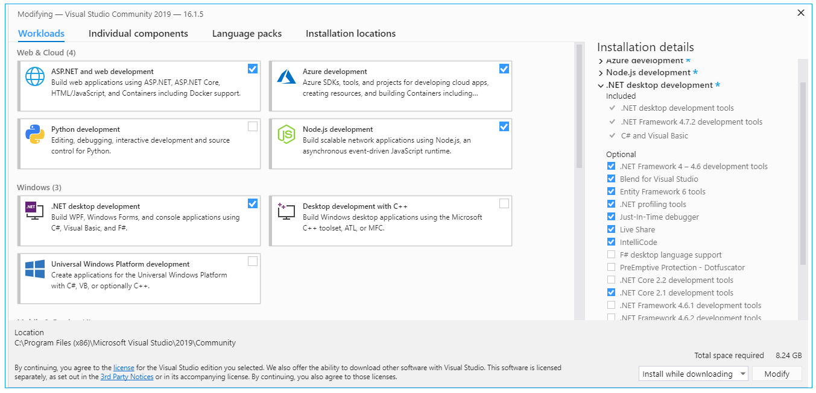Image resolution: width=816 pixels, height=393 pixels.
Task: Uncheck IntelliCode optional component
Action: click(x=612, y=242)
